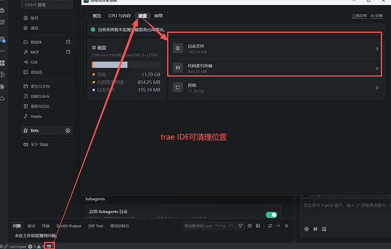The image size is (391, 249).
Task: Click the 上报异常 link
Action: click(359, 16)
